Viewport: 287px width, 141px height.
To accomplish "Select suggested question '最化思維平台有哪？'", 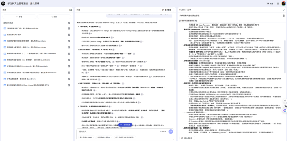I will 86,137.
